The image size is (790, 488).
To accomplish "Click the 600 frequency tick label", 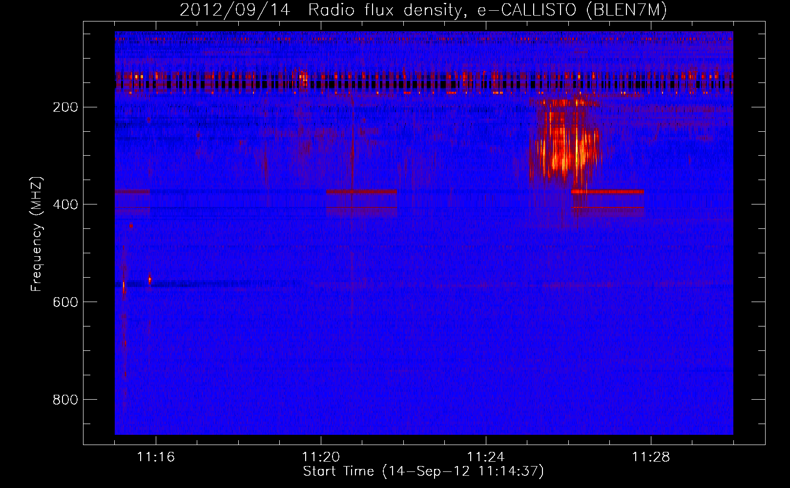I will tap(65, 302).
